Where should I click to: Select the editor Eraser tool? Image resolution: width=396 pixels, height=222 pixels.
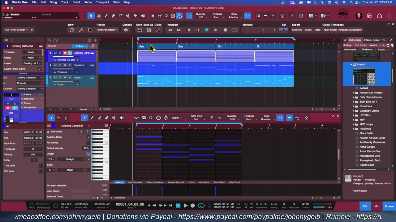(107, 118)
